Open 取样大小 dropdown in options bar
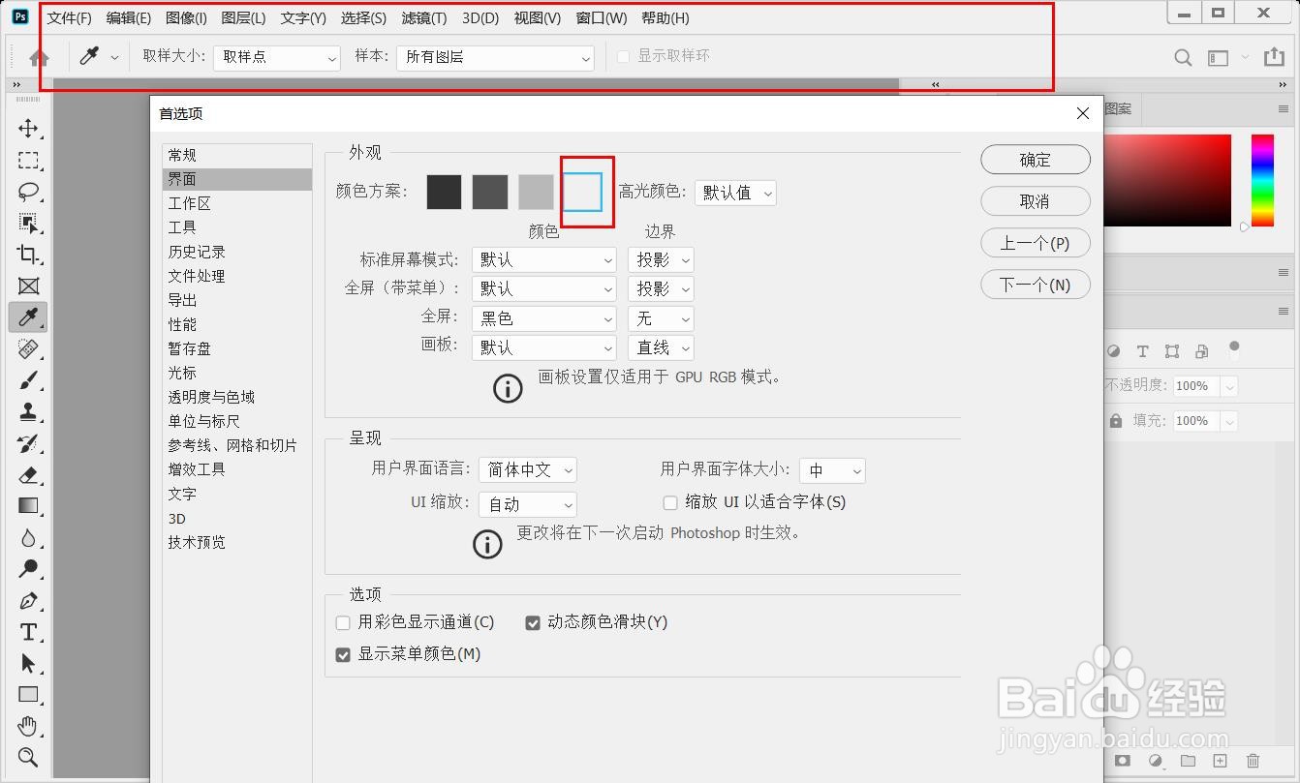This screenshot has height=783, width=1300. pos(277,58)
